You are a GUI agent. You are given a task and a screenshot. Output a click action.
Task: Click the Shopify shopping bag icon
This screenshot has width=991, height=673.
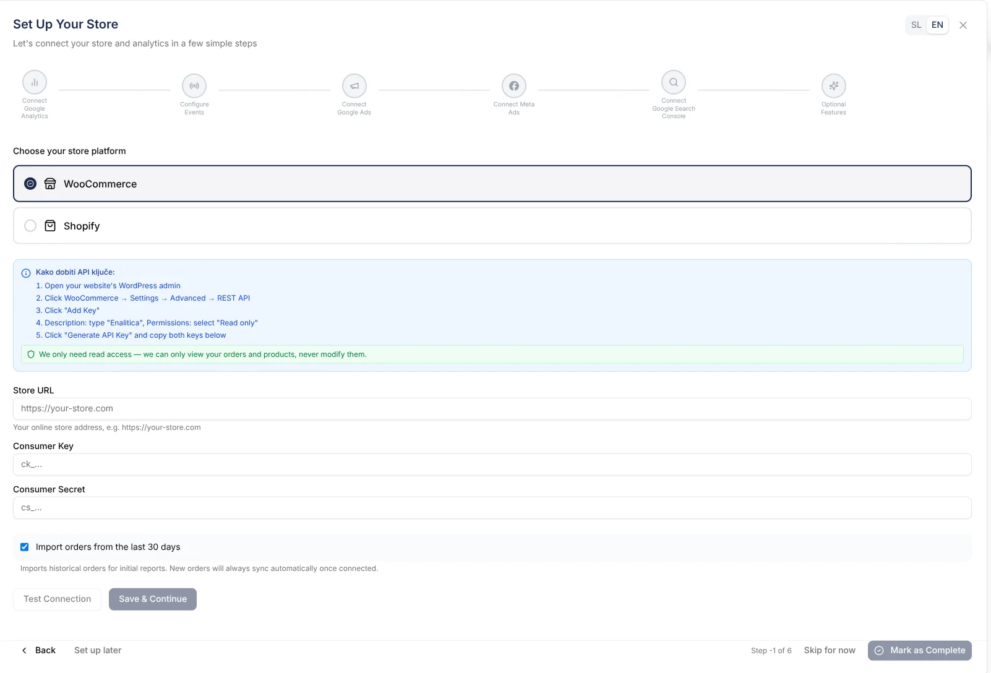point(49,226)
